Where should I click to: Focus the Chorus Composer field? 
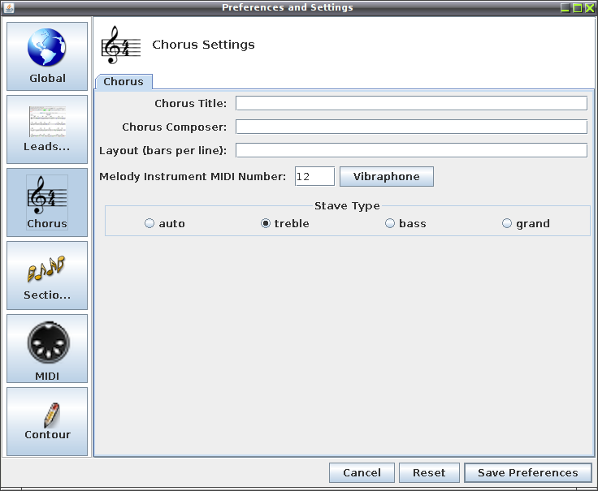point(411,127)
